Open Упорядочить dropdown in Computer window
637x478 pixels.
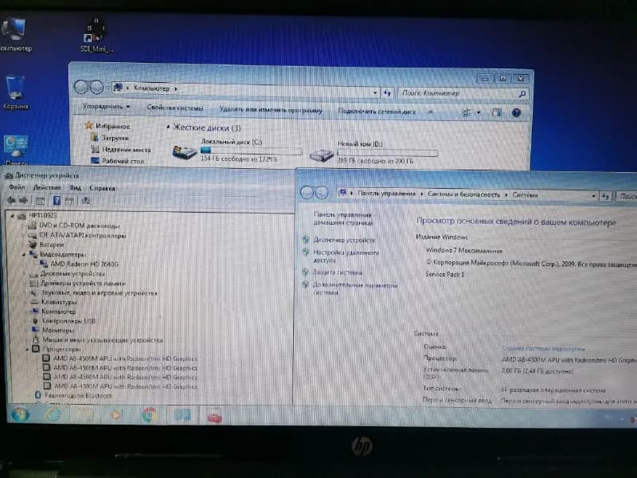click(106, 107)
